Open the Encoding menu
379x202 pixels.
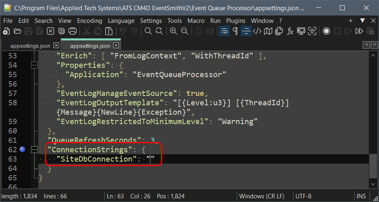click(89, 21)
